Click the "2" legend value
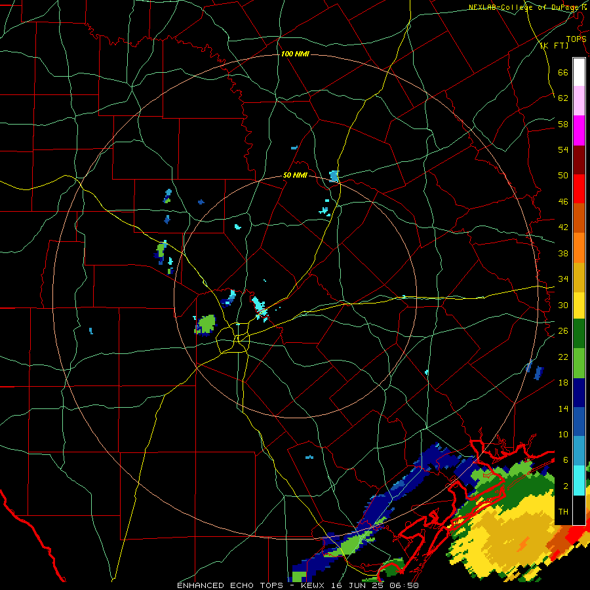 coord(565,486)
